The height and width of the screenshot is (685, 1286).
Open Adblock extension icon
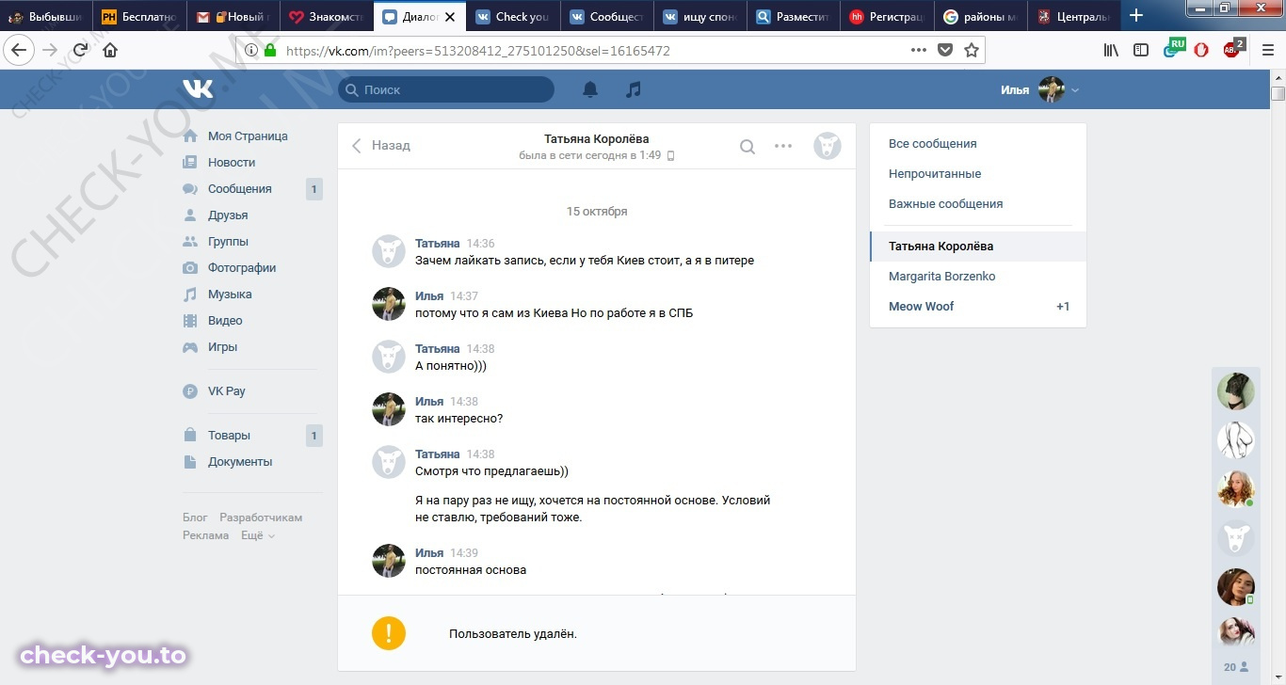click(1232, 48)
